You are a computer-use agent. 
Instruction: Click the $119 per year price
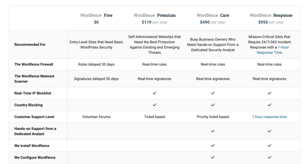tap(154, 22)
